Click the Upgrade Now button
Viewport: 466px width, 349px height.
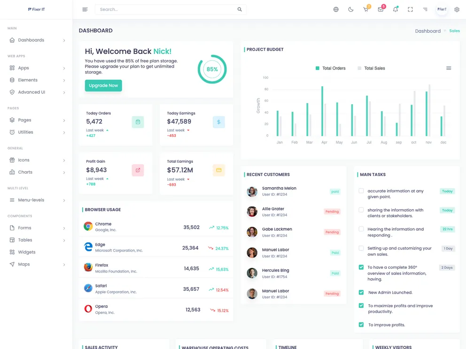tap(103, 85)
